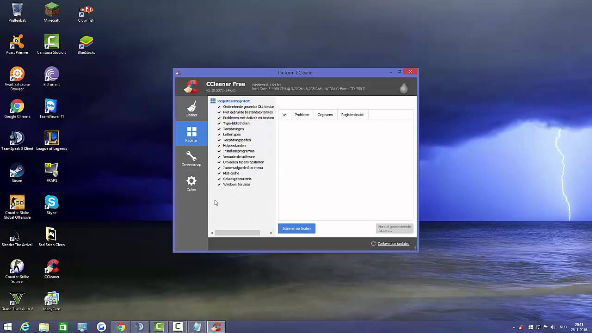592x333 pixels.
Task: Click Scannen op fouten button
Action: [296, 228]
